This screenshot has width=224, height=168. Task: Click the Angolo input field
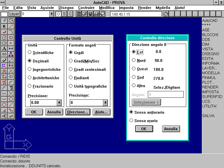coord(166,94)
